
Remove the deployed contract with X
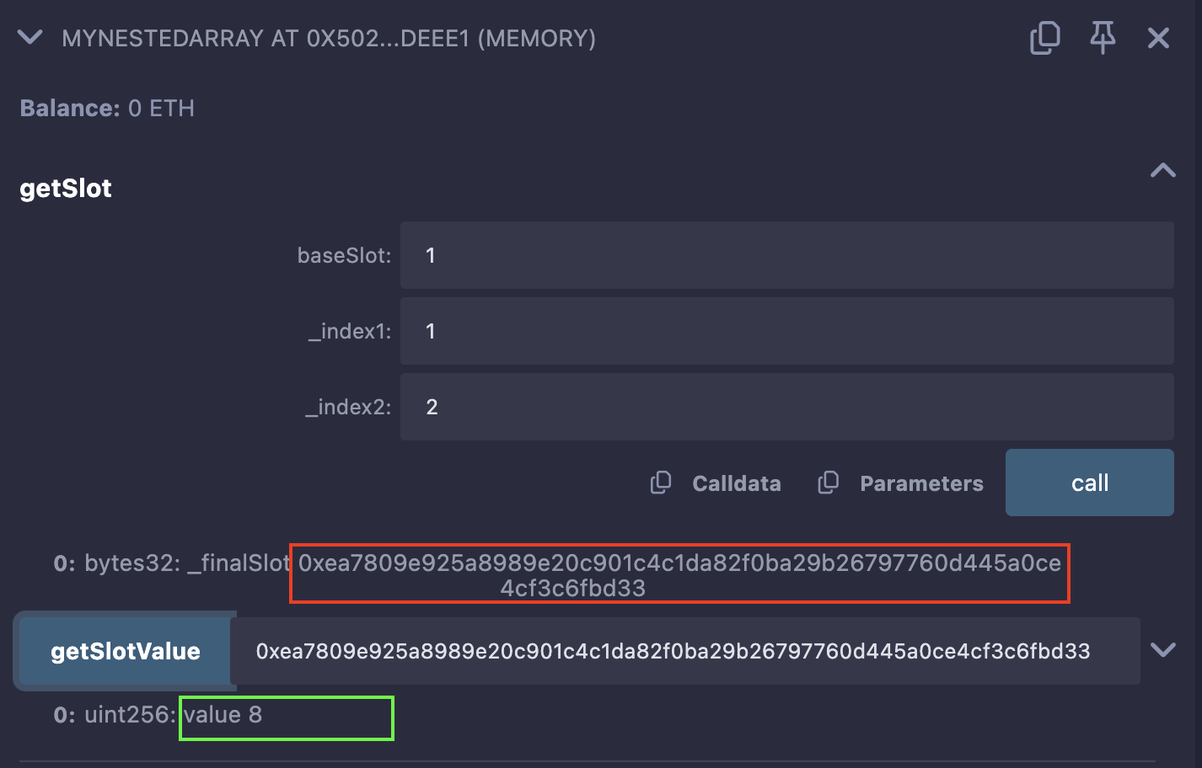point(1158,38)
